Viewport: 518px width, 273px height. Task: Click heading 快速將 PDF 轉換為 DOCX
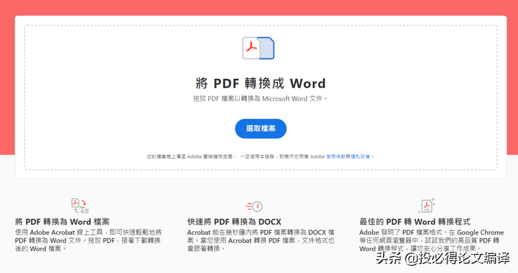(234, 222)
